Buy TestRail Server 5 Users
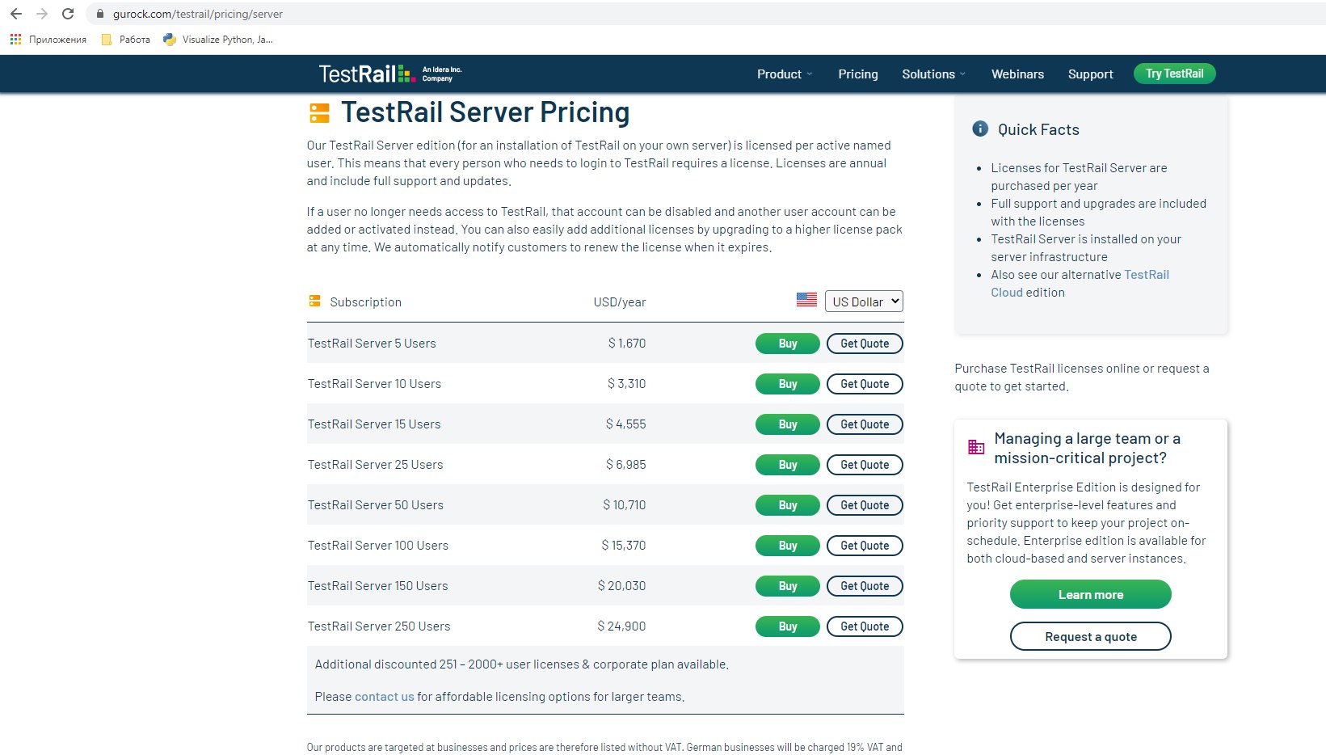The height and width of the screenshot is (755, 1326). coord(788,344)
